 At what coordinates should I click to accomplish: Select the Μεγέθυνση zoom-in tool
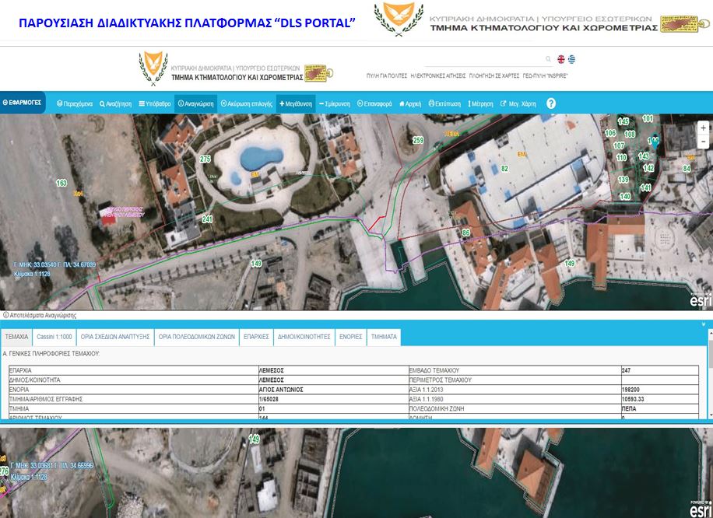(x=296, y=103)
